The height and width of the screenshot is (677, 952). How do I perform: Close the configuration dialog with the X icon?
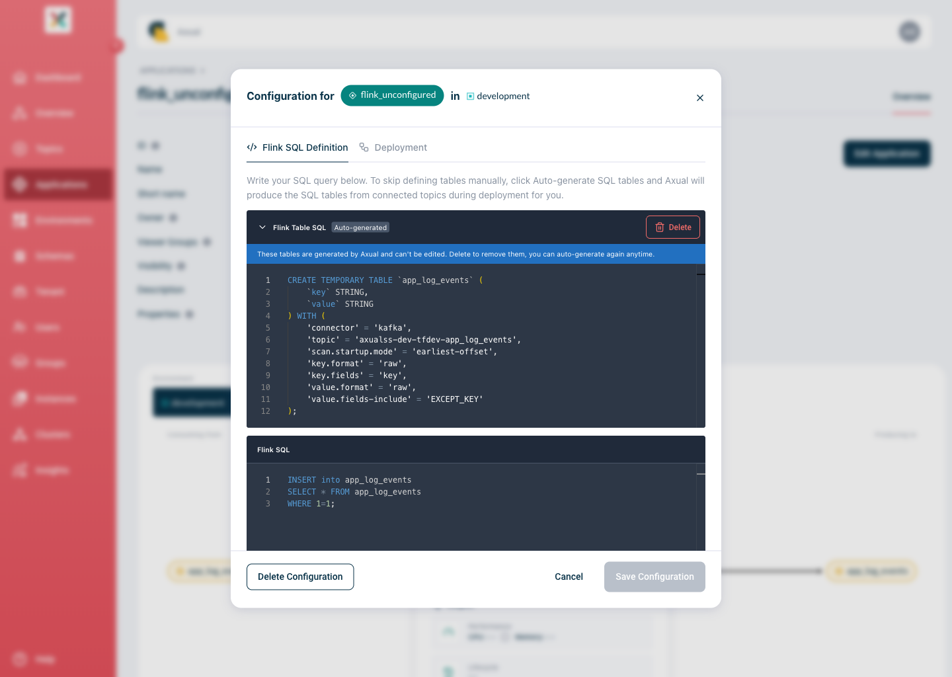click(x=700, y=98)
